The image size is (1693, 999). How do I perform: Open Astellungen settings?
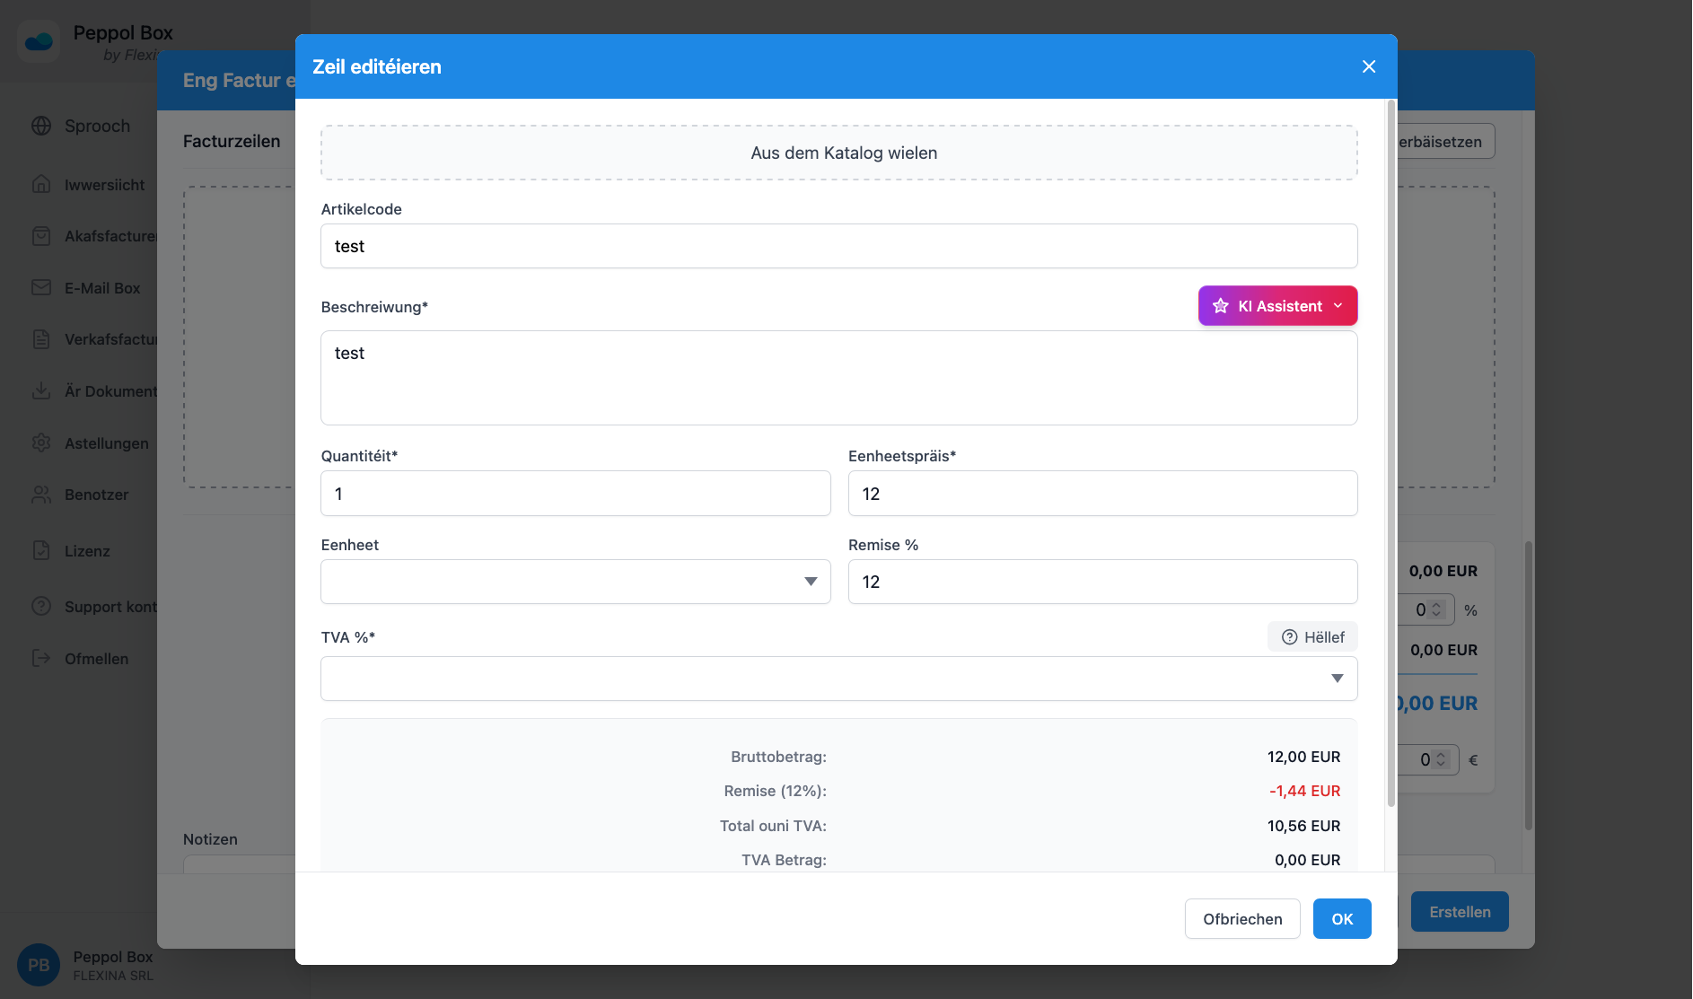(x=106, y=443)
